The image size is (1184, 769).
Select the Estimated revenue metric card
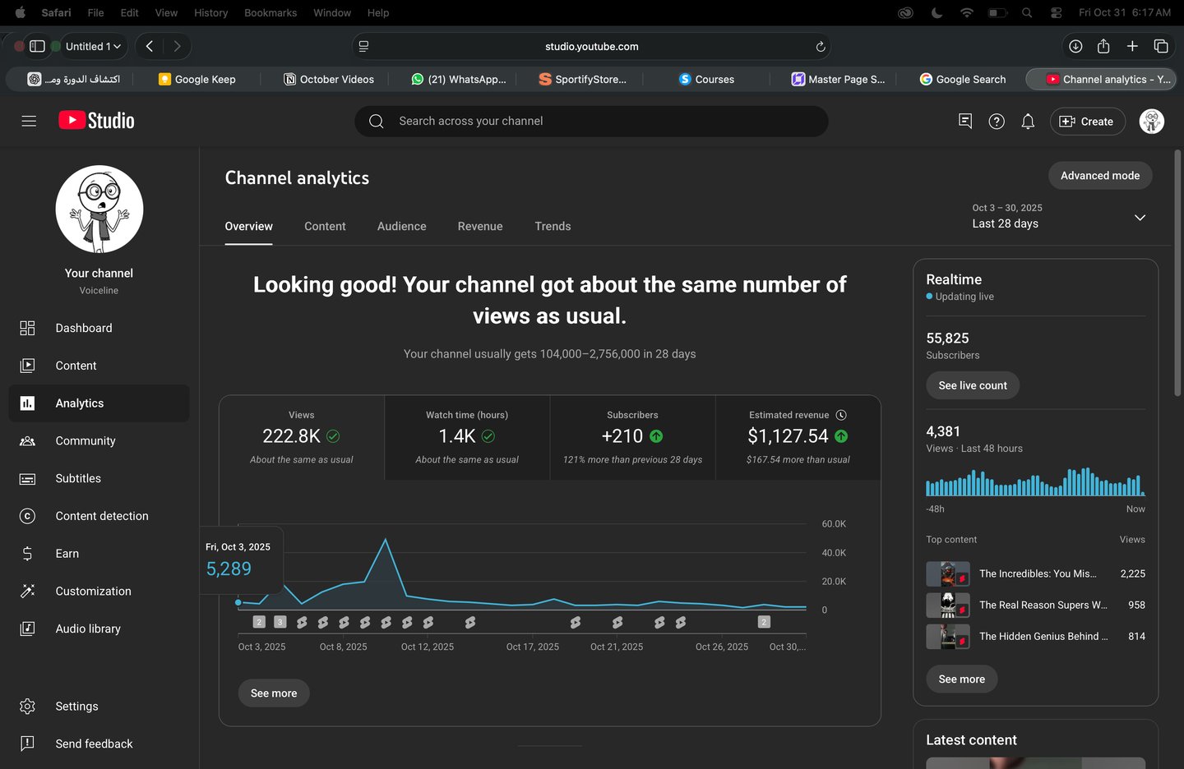(798, 438)
